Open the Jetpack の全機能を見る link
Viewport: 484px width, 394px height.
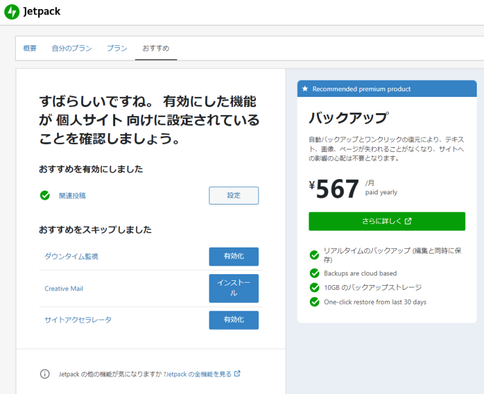click(199, 374)
